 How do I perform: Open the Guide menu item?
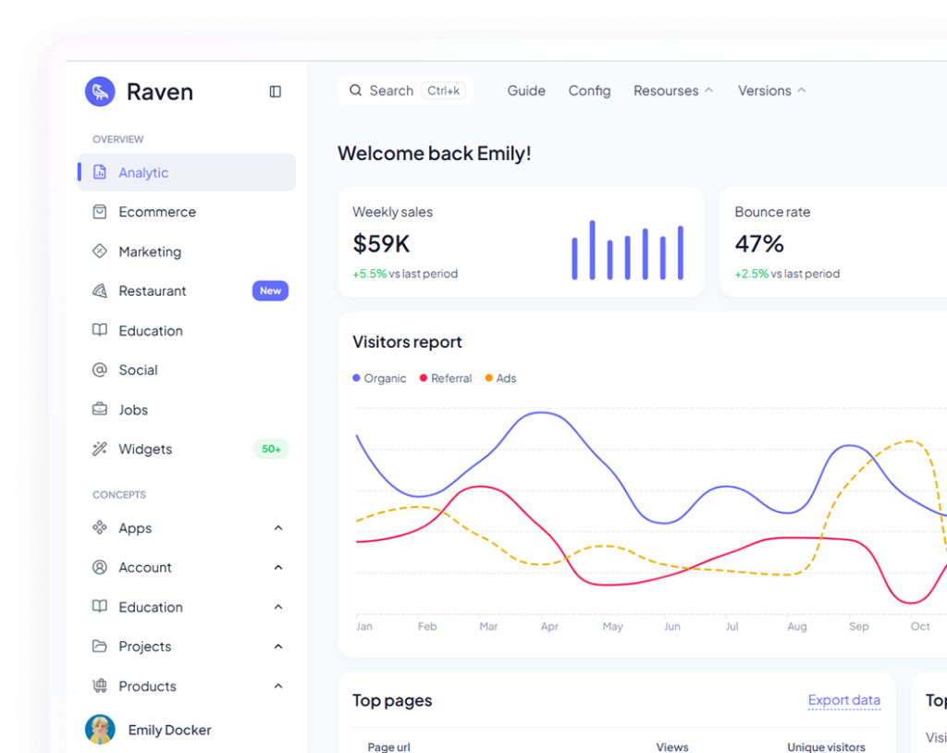click(x=526, y=91)
